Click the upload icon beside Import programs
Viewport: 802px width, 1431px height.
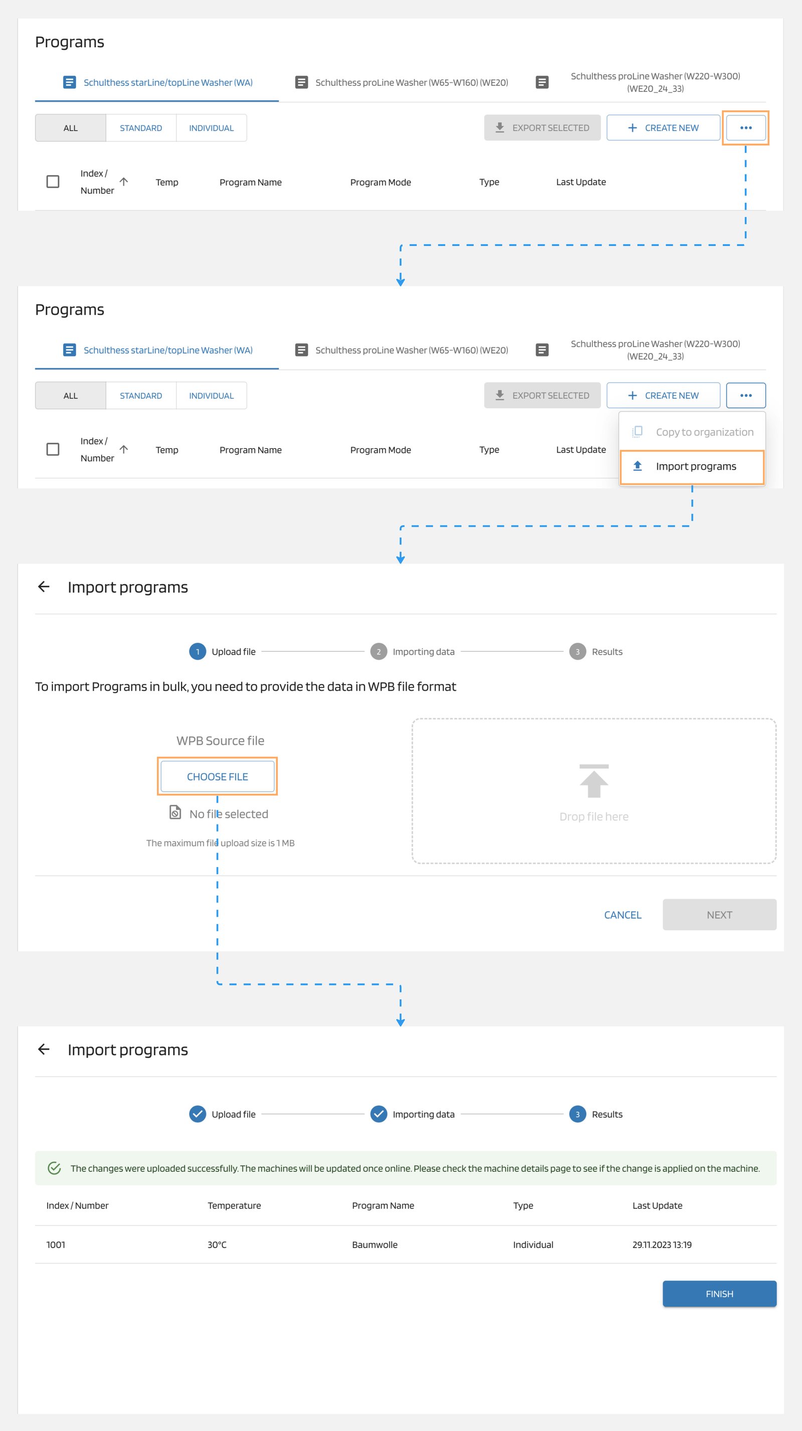click(x=638, y=466)
